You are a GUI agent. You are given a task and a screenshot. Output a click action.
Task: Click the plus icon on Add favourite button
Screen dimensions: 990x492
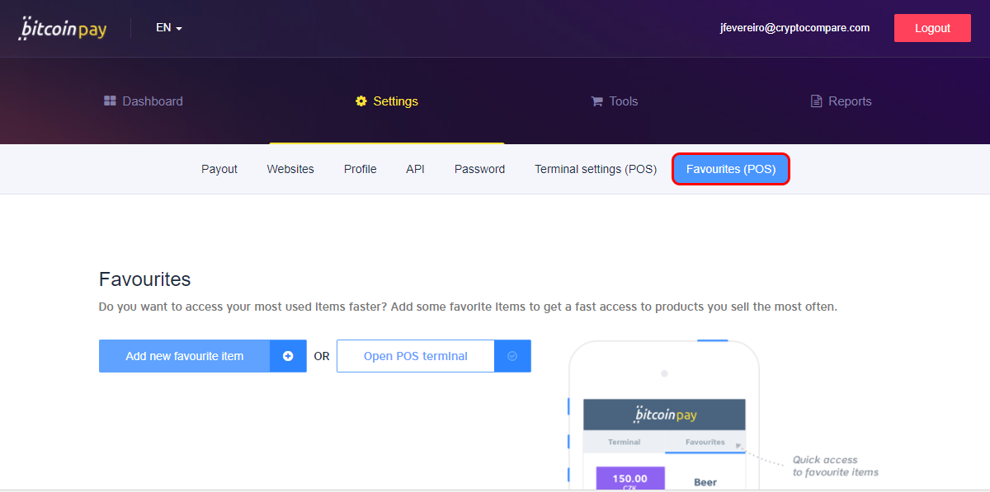288,356
